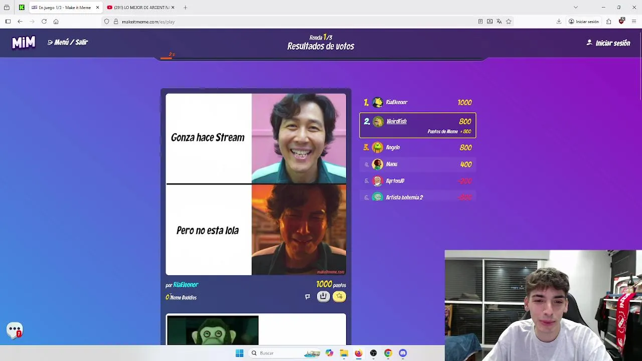Switch to the Make it Meme tab

pyautogui.click(x=64, y=8)
